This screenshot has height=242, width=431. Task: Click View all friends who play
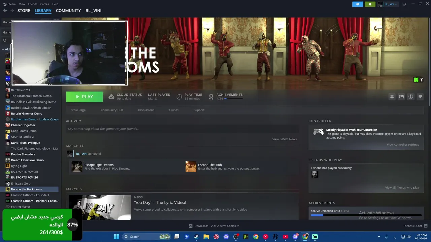pyautogui.click(x=402, y=188)
